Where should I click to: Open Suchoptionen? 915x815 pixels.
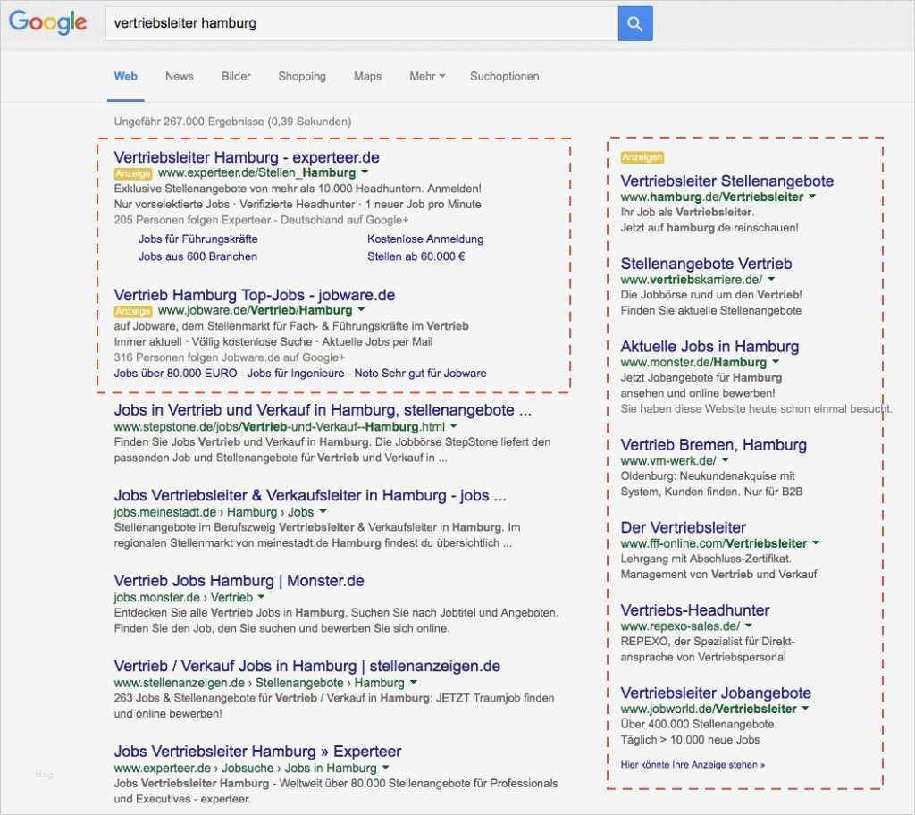[x=504, y=76]
